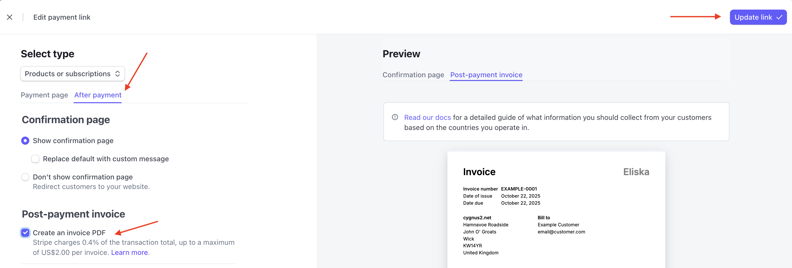Uncheck Create an invoice PDF checkbox
The height and width of the screenshot is (268, 792).
[25, 233]
